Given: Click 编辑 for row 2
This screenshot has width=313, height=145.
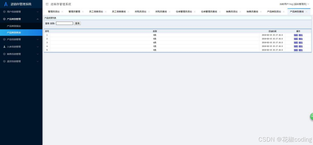Looking at the screenshot, I should (296, 39).
